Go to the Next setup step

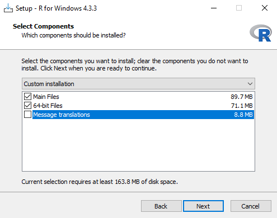click(203, 206)
